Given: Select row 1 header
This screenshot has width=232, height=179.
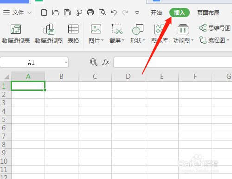Looking at the screenshot, I should [x=6, y=86].
